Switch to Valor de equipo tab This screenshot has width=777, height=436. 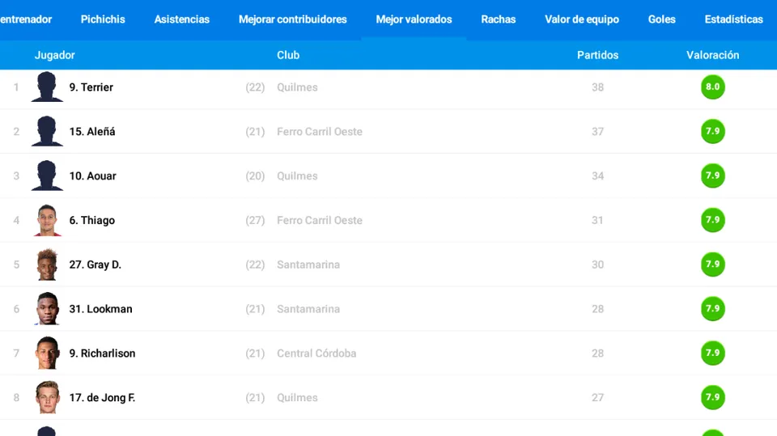[582, 19]
